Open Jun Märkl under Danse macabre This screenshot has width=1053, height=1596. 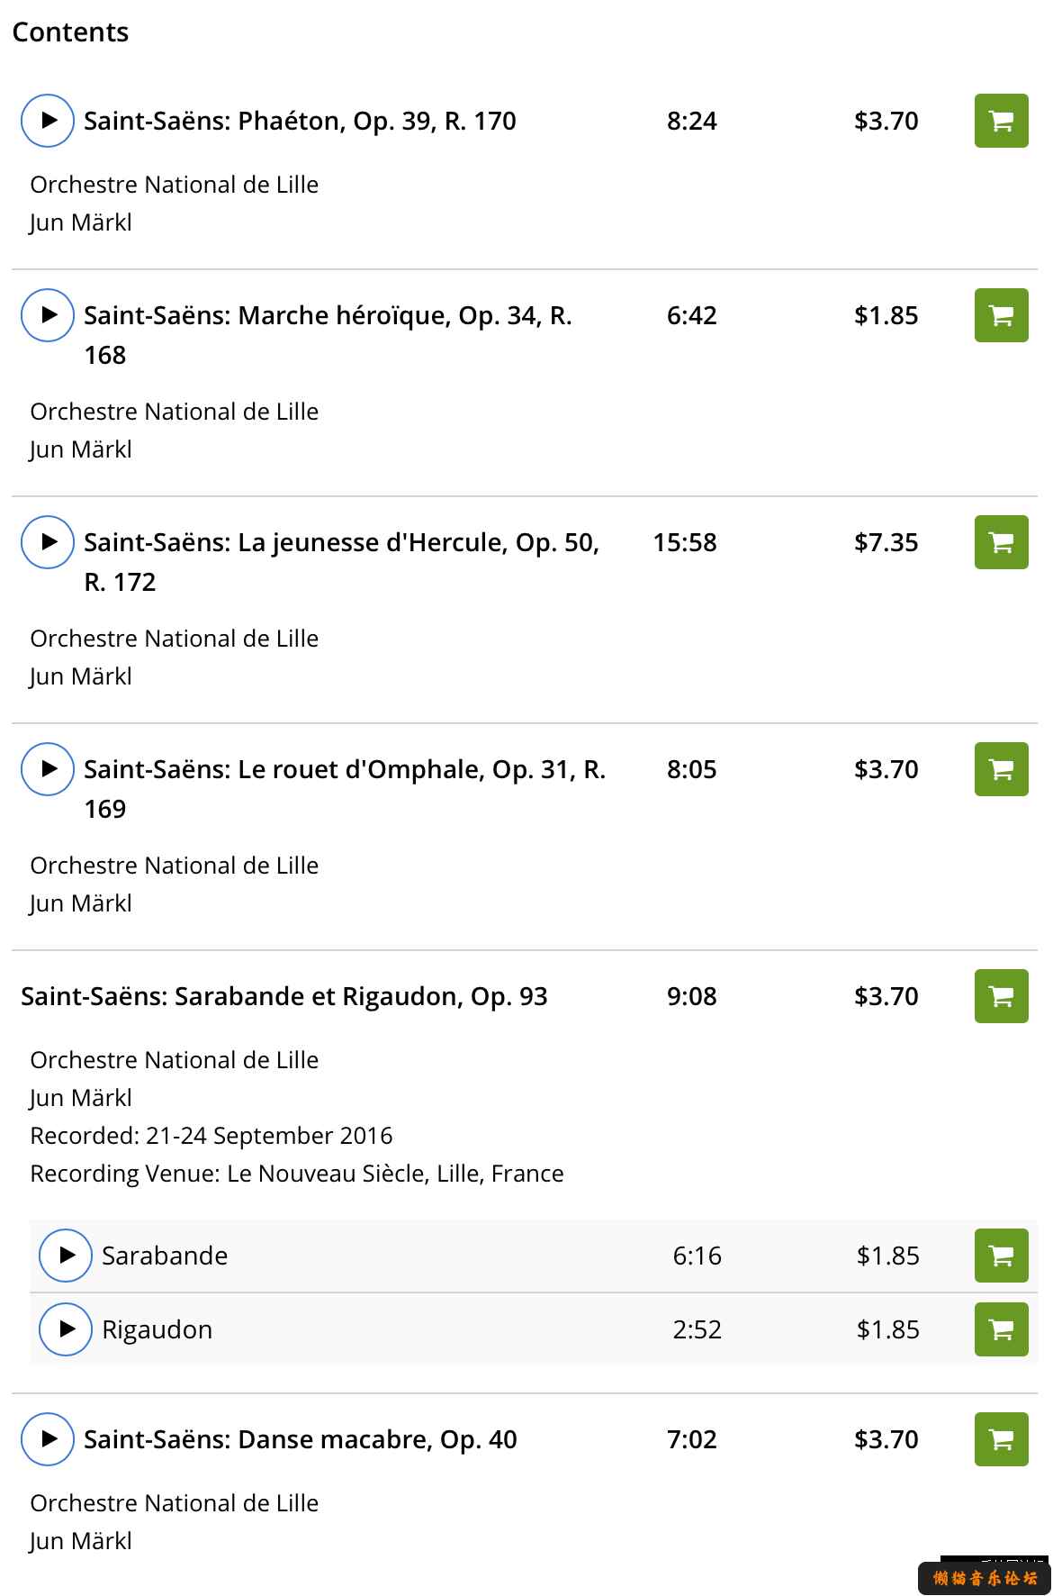tap(81, 1541)
